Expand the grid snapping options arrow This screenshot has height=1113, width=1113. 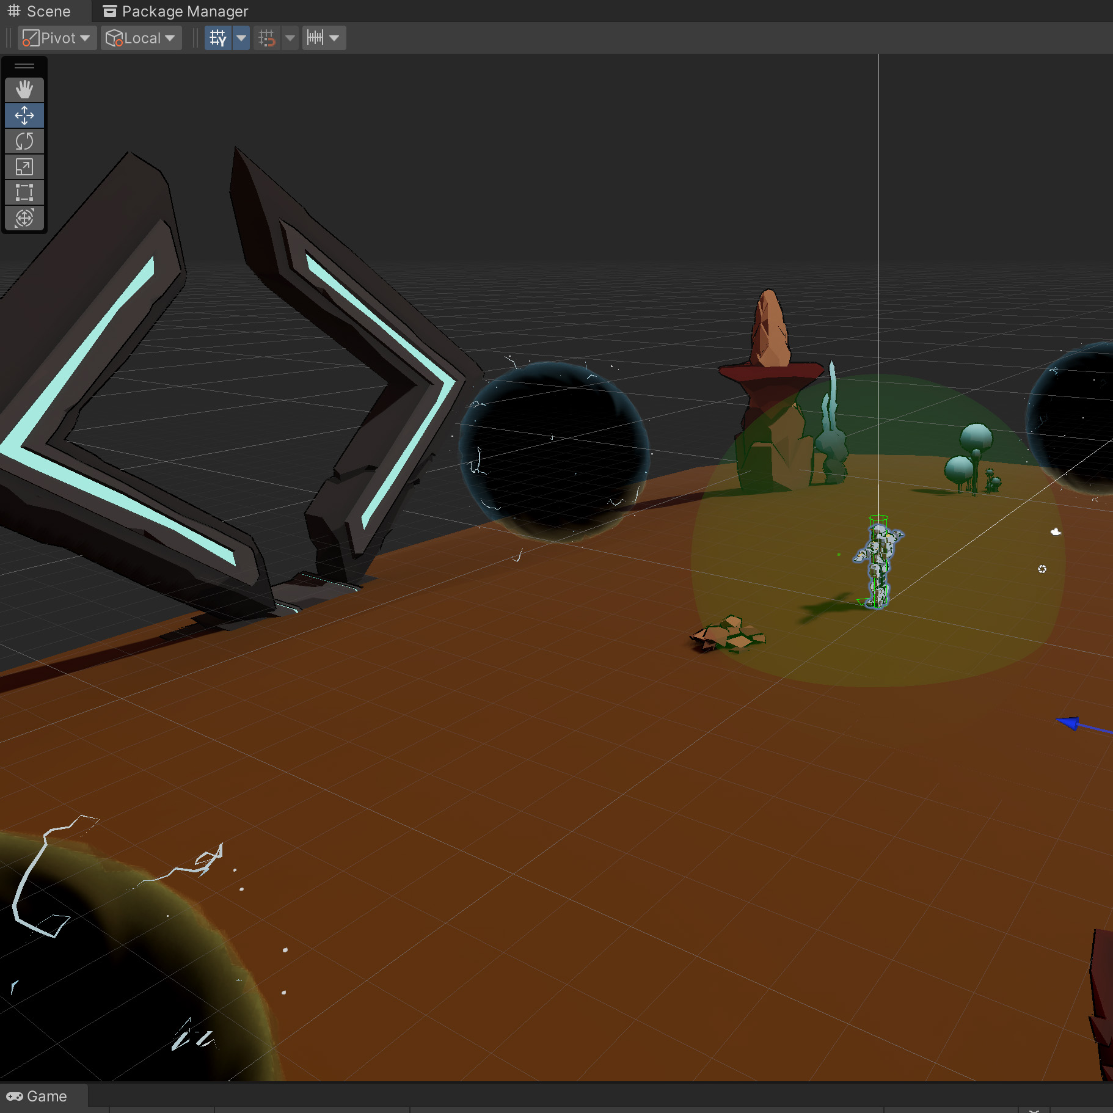[290, 38]
